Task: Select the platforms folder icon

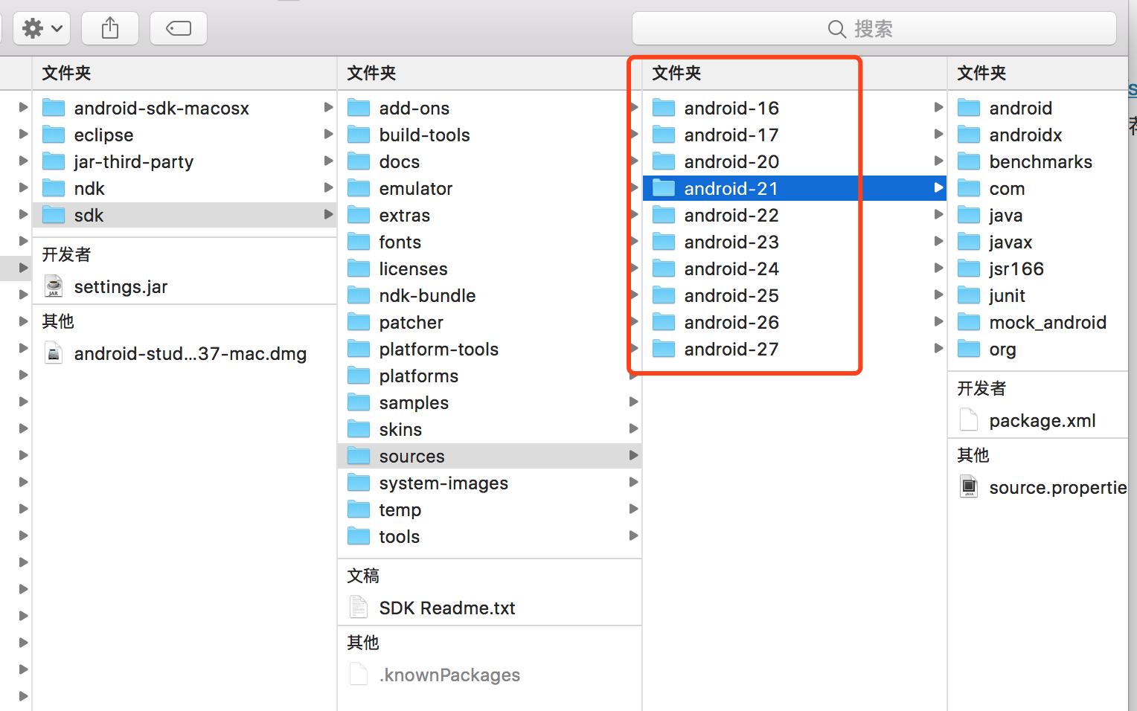Action: [x=359, y=376]
